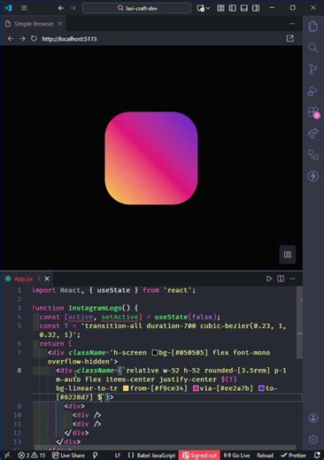Viewport: 324px width, 460px height.
Task: Click the Copilot chat icon in the title bar
Action: (201, 8)
